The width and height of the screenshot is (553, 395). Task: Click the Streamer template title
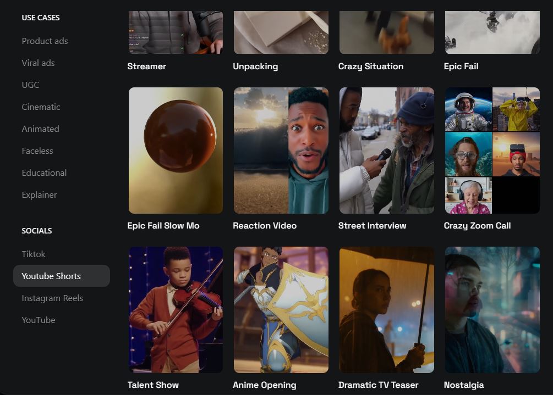[x=146, y=66]
